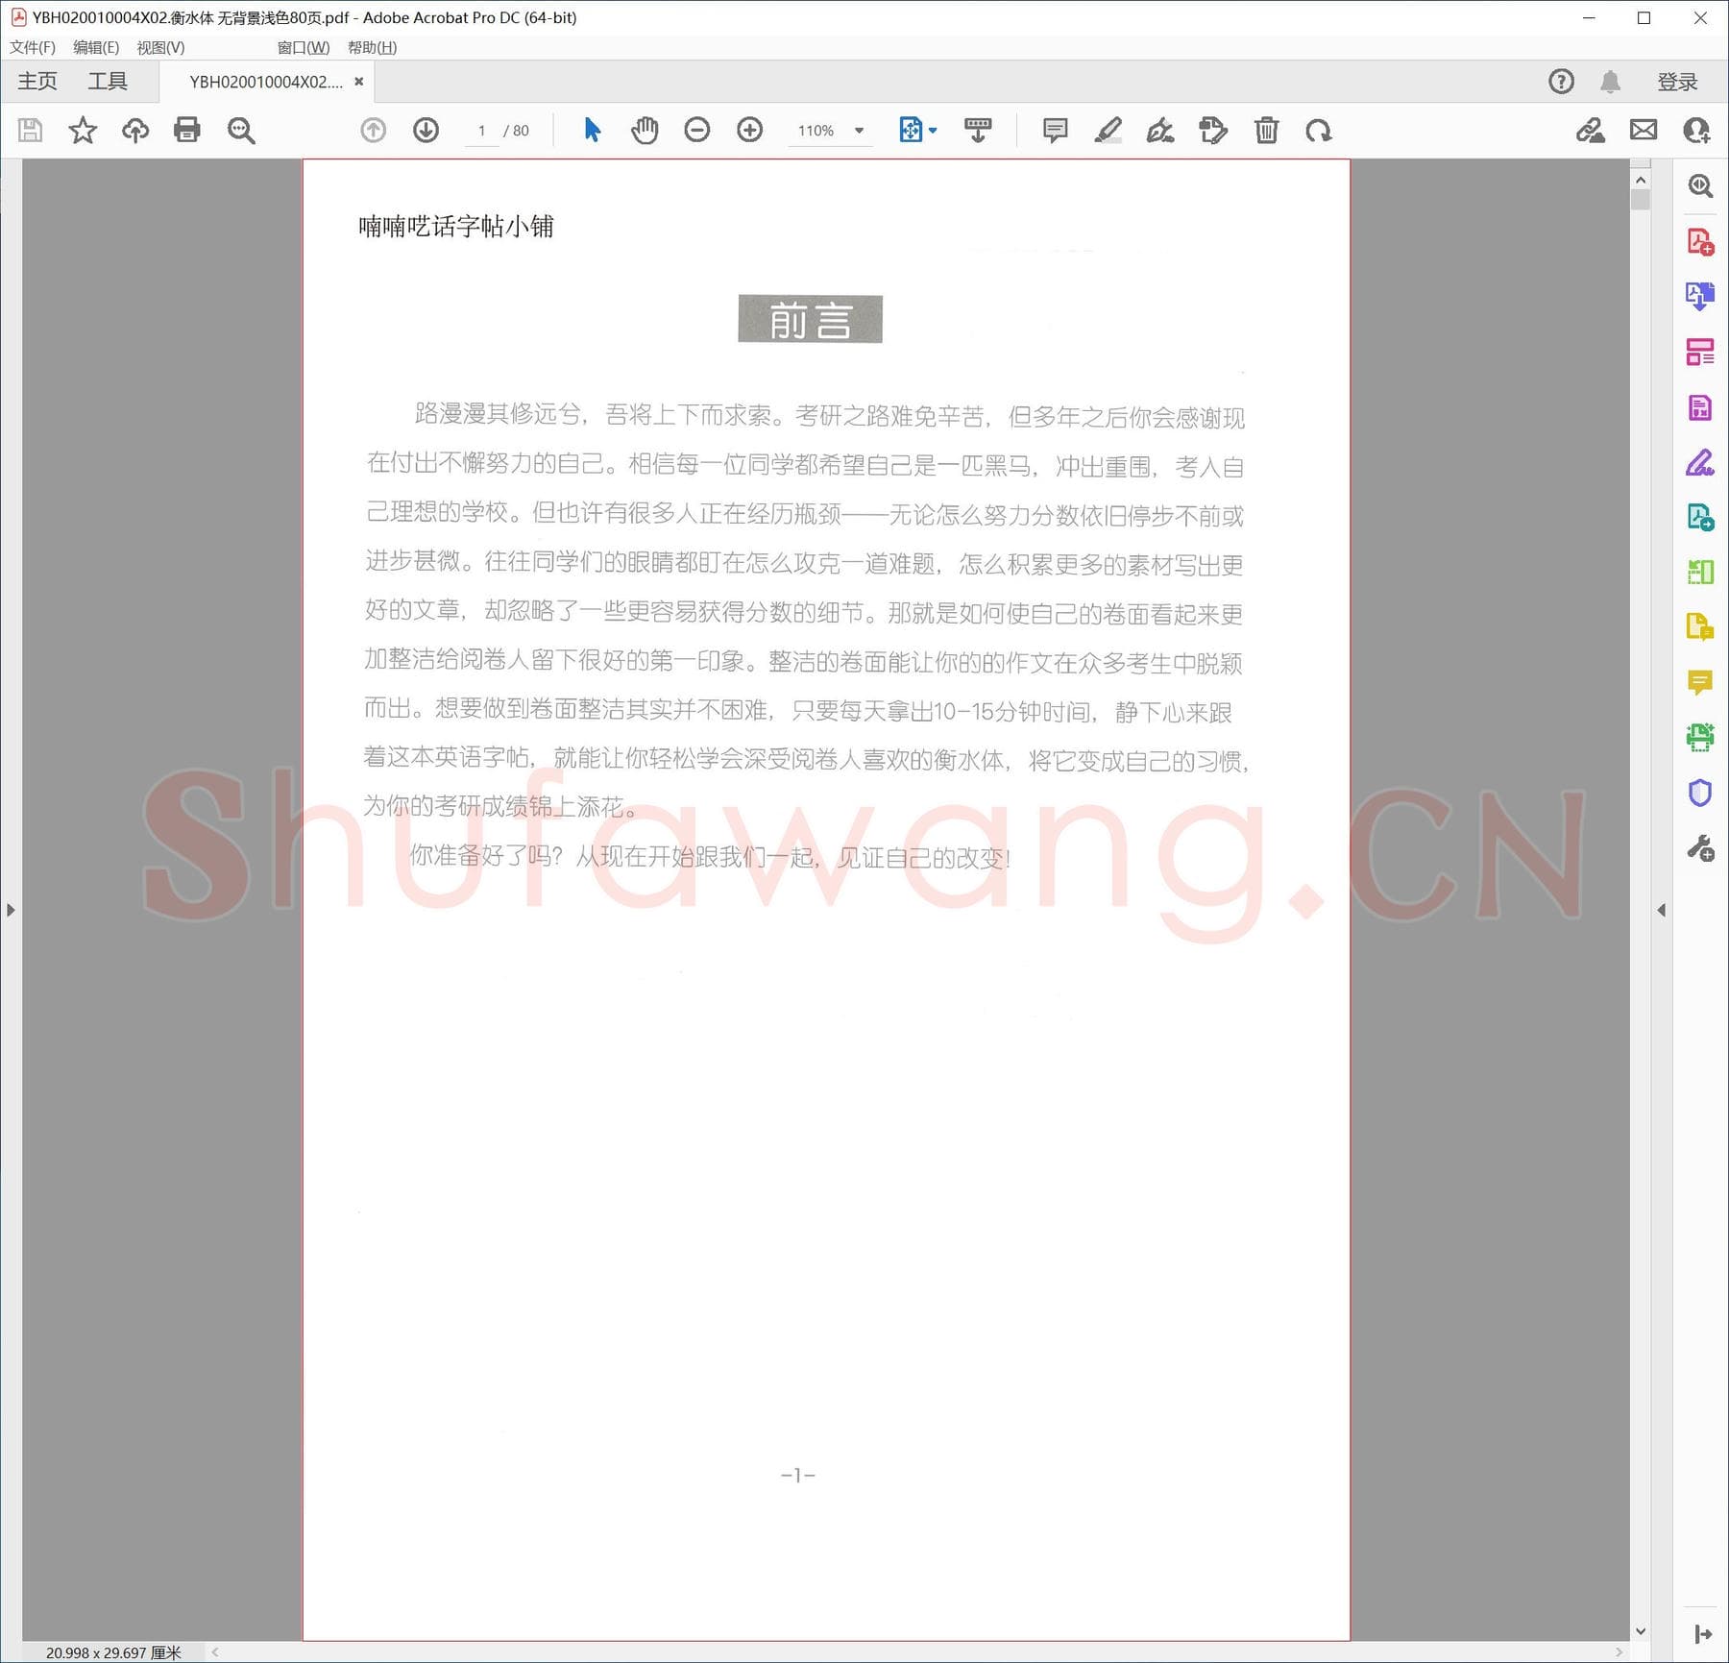Open the 帮助(H) menu
The height and width of the screenshot is (1663, 1729).
point(372,47)
